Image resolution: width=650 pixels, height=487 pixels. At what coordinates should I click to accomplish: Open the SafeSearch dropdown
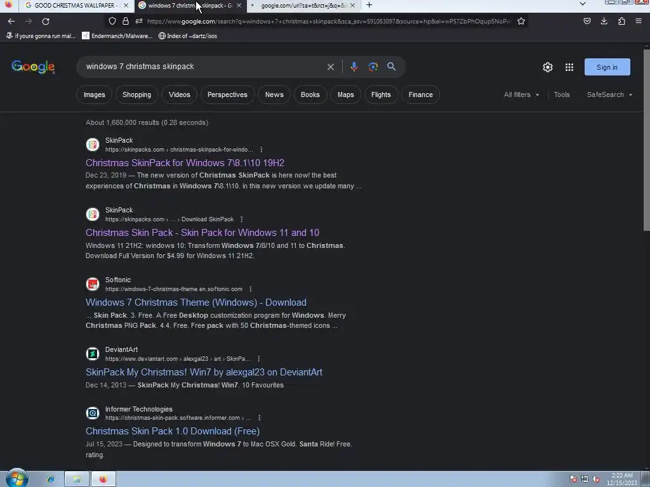(x=609, y=95)
